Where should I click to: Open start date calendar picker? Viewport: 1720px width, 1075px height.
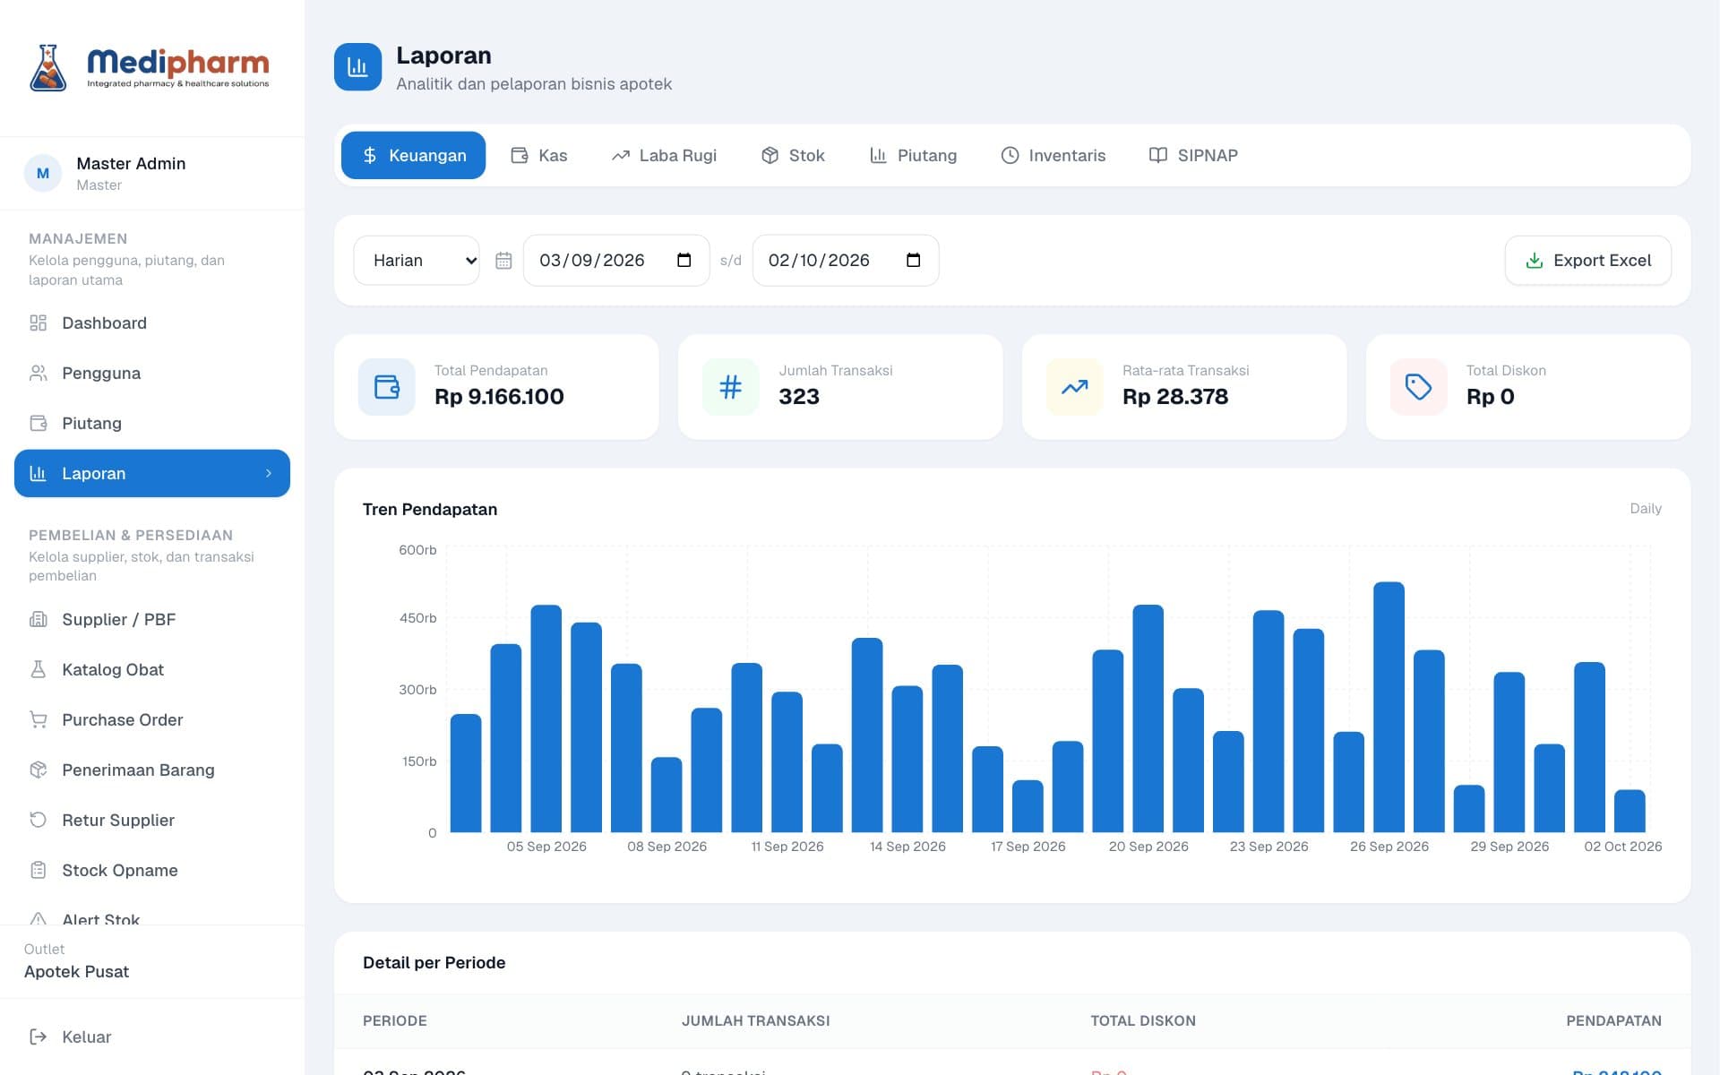coord(684,261)
